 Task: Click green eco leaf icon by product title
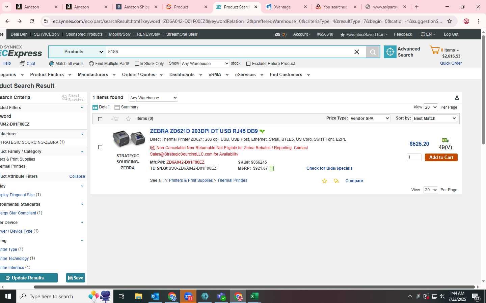[x=262, y=132]
